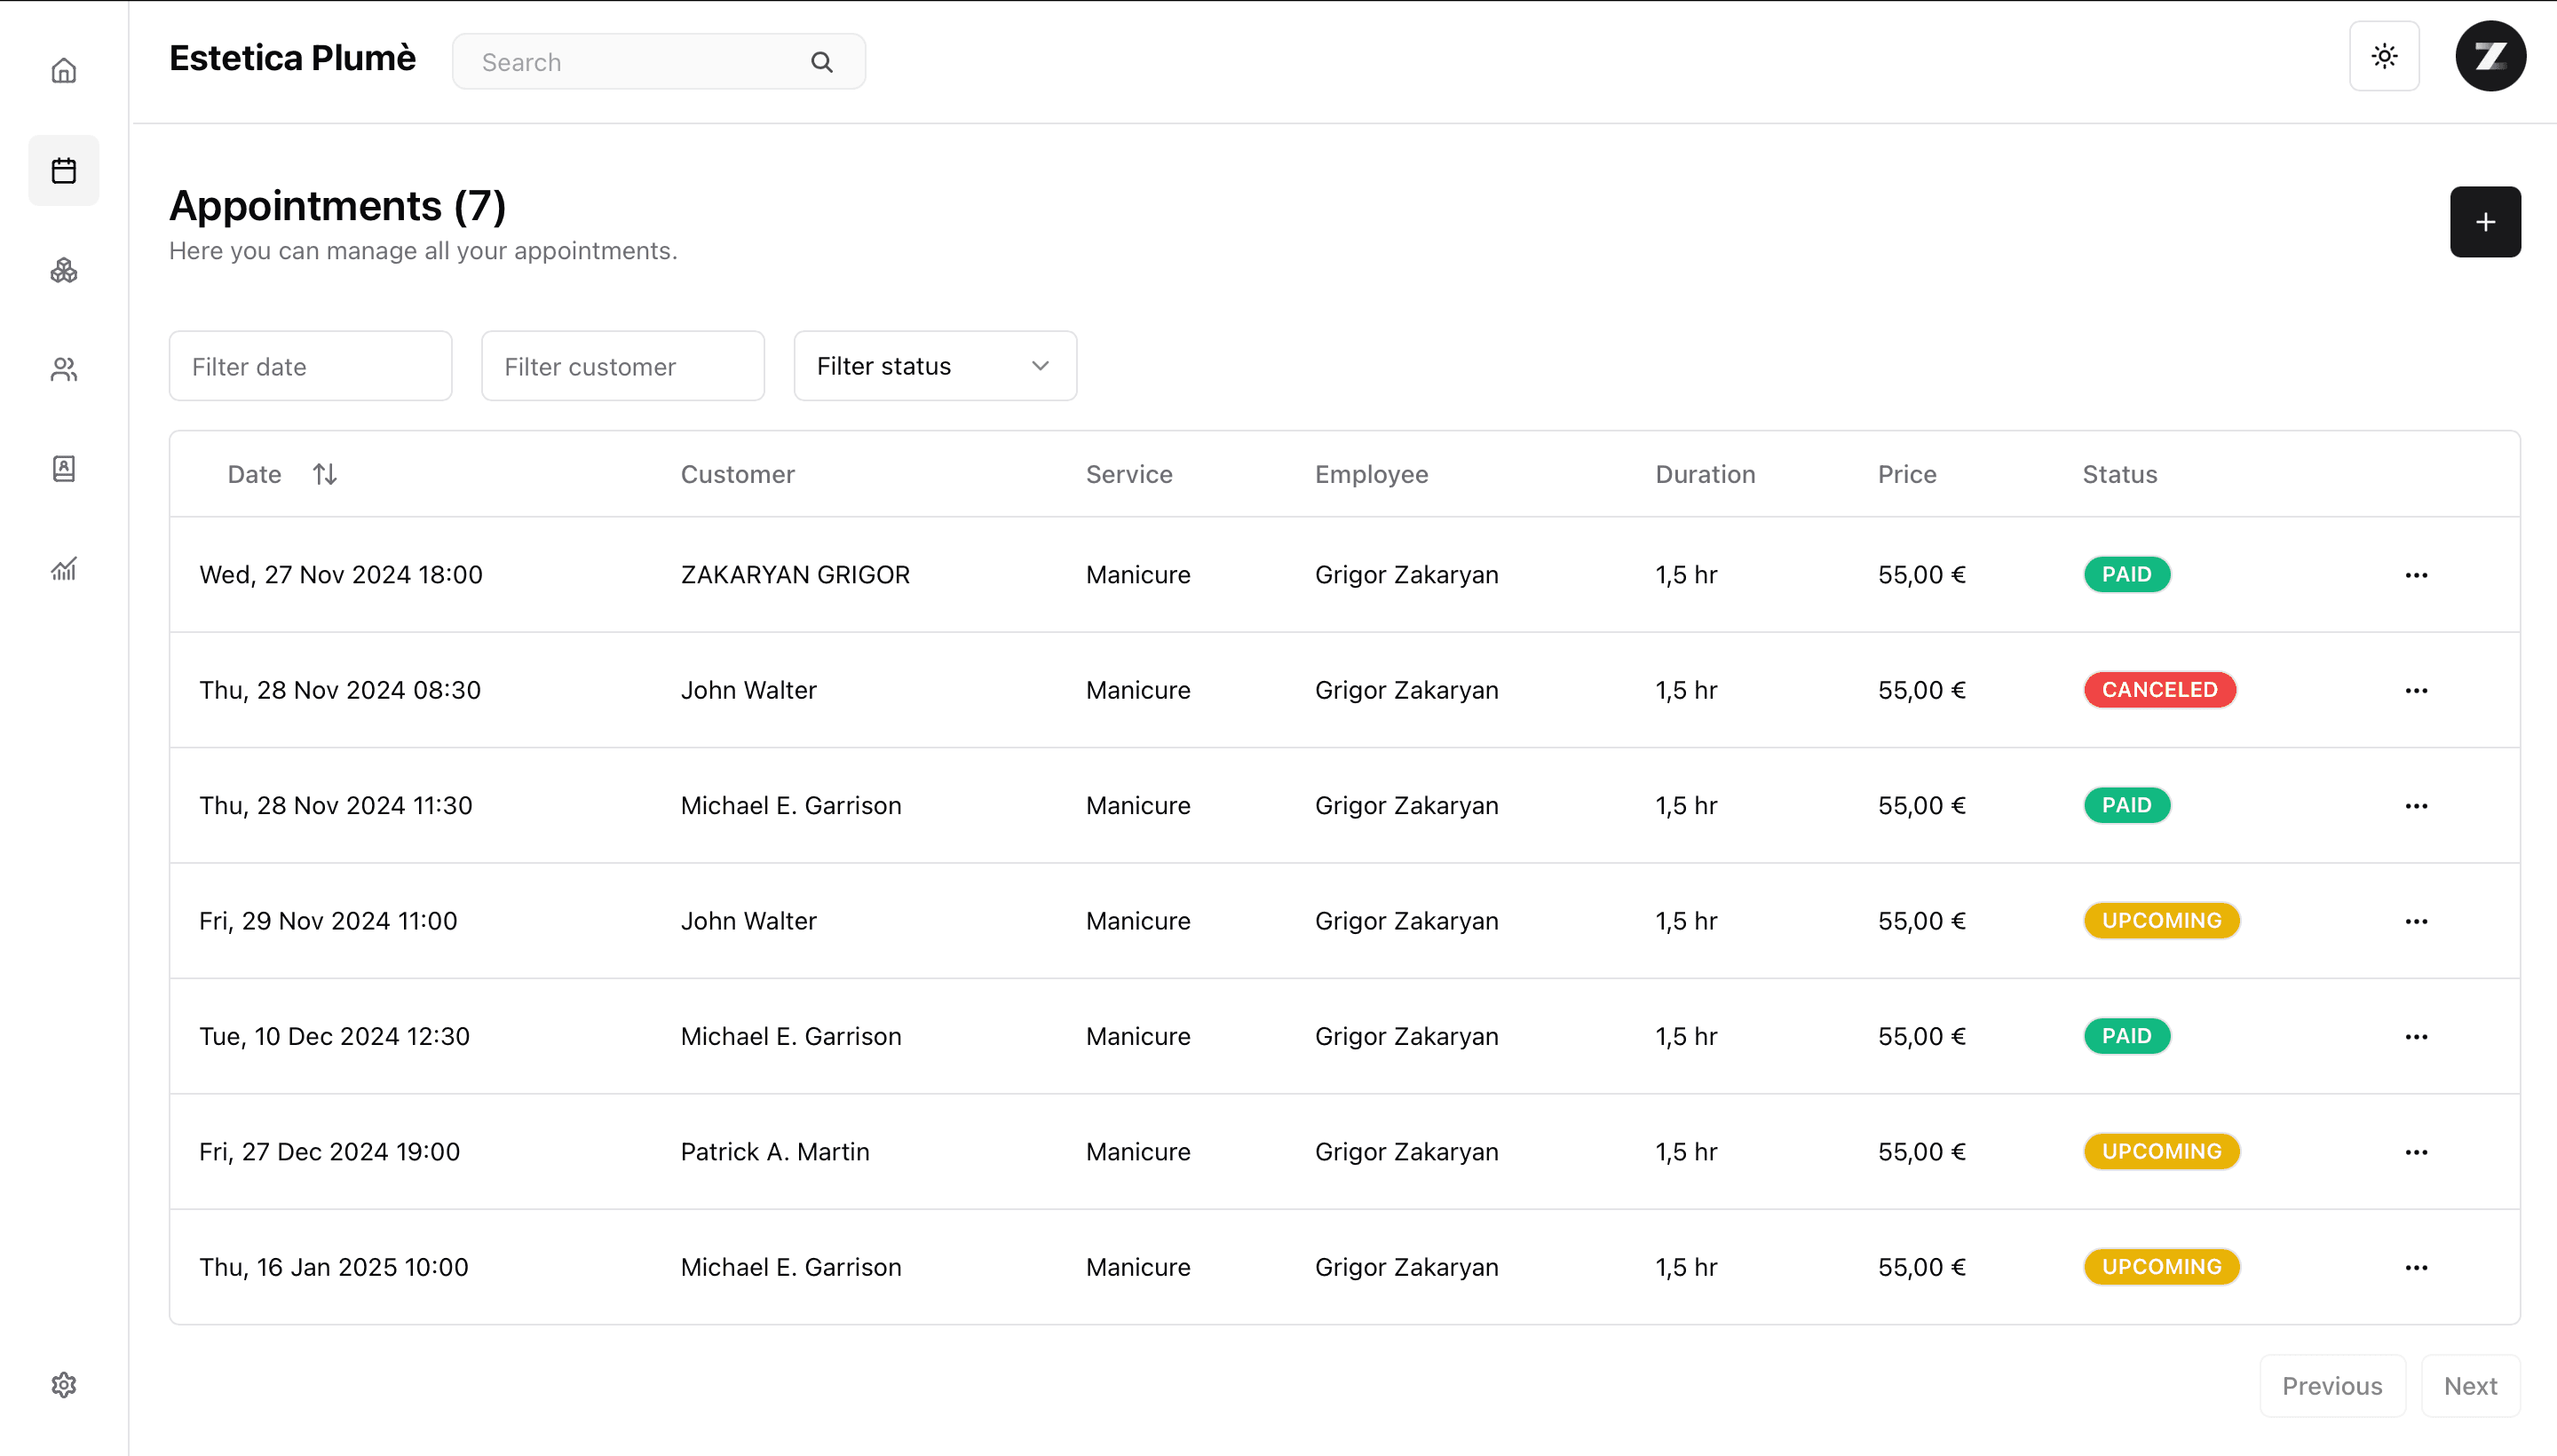Click UPCOMING badge on 16 Jan row
Screen dimensions: 2557x1456
click(x=2162, y=1267)
